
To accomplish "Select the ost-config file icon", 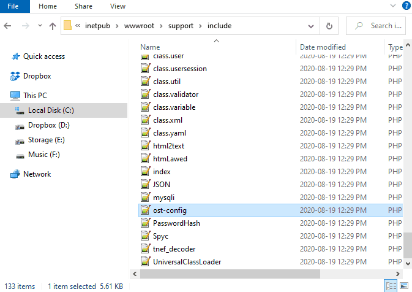I will tap(145, 210).
